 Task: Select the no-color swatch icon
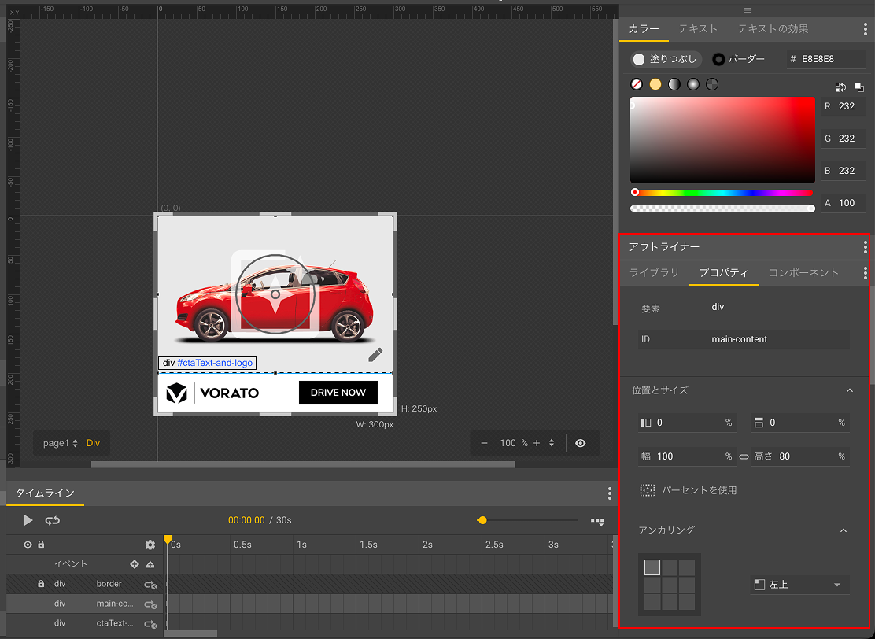637,84
